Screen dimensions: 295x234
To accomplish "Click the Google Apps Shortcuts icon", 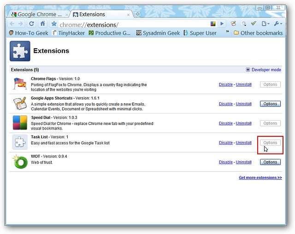I will 20,103.
